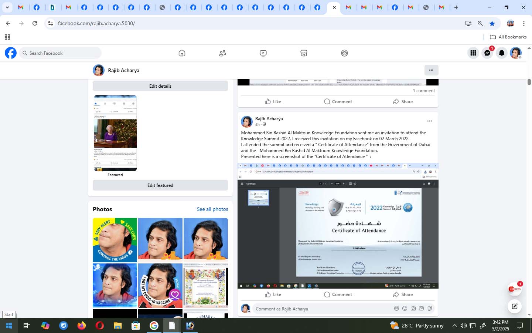Viewport: 532px width, 333px height.
Task: Open the zoom magnifier icon in the address bar
Action: (x=480, y=23)
